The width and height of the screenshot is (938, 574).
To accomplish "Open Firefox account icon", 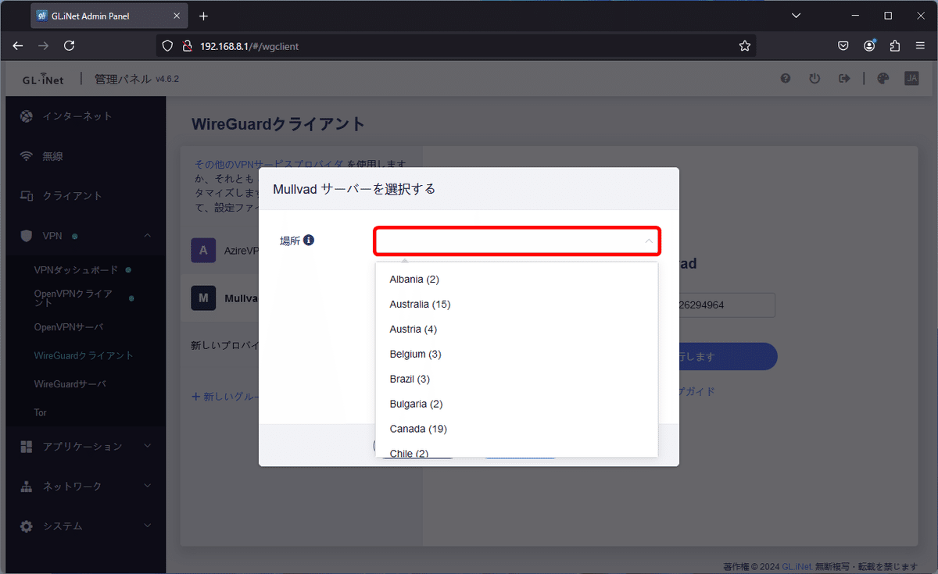I will click(869, 46).
